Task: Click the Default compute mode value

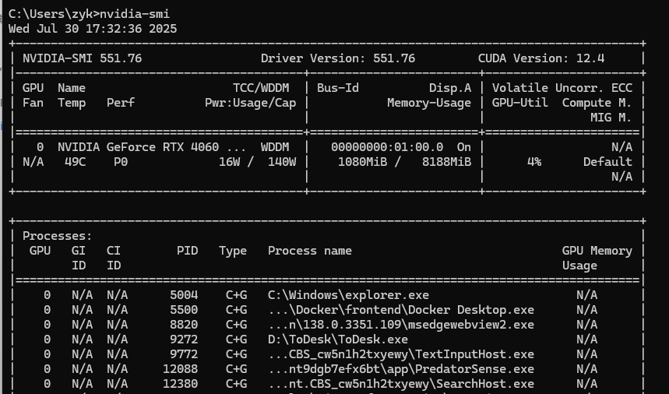Action: click(608, 162)
